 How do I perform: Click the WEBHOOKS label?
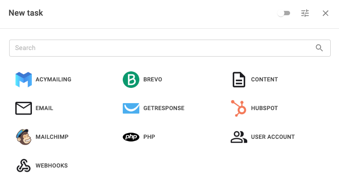[x=52, y=166]
